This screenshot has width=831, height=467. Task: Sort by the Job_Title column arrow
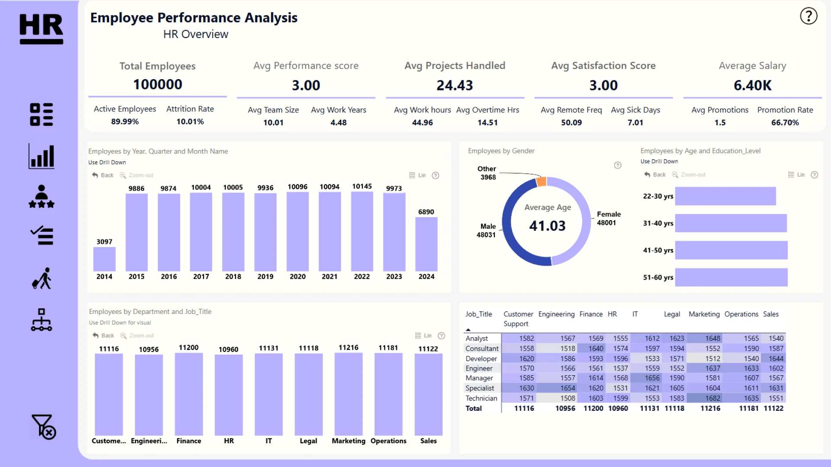[x=468, y=329]
